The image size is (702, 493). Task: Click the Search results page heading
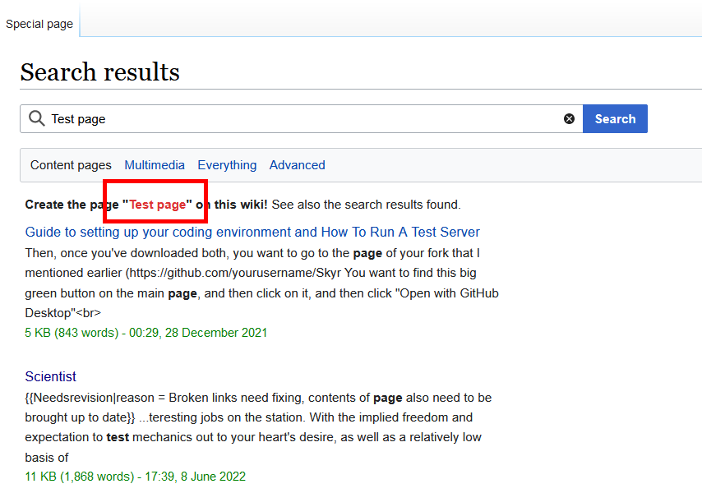coord(99,72)
